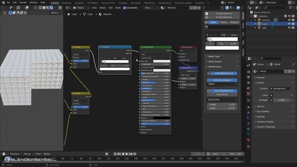Click the Group Selected icon

(x=207, y=13)
